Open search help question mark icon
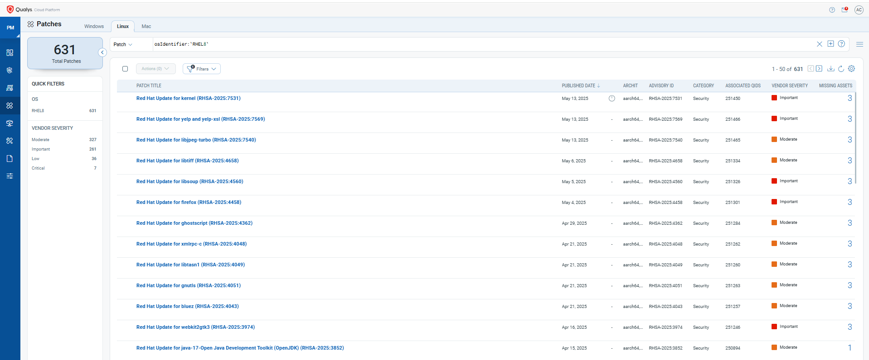Screen dimensions: 869x360 [841, 43]
